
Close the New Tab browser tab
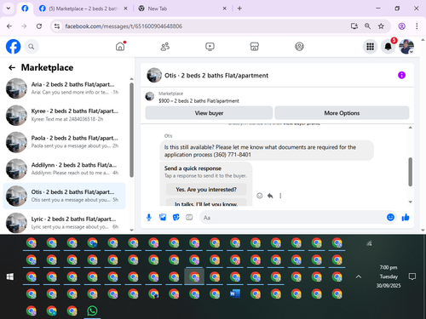[224, 9]
